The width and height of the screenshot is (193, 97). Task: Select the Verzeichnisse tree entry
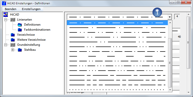pos(26,35)
